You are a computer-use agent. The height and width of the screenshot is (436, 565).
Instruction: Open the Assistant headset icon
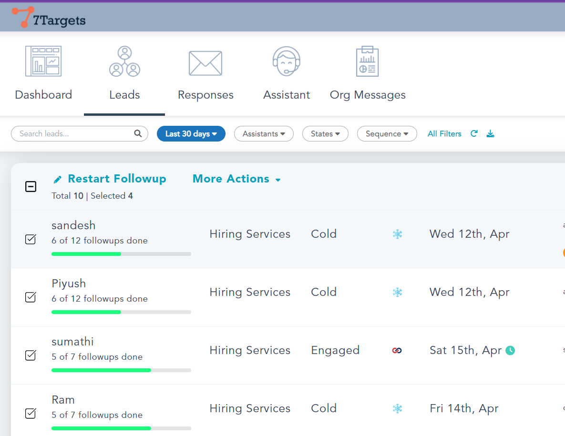click(x=287, y=61)
